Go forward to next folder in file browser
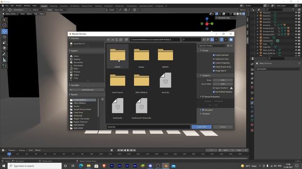Viewport: 302px width, 169px height. pyautogui.click(x=113, y=39)
